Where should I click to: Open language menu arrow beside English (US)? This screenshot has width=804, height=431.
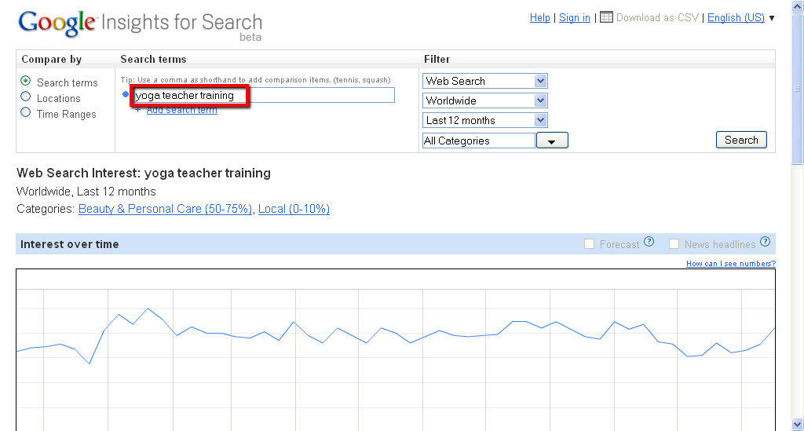772,18
